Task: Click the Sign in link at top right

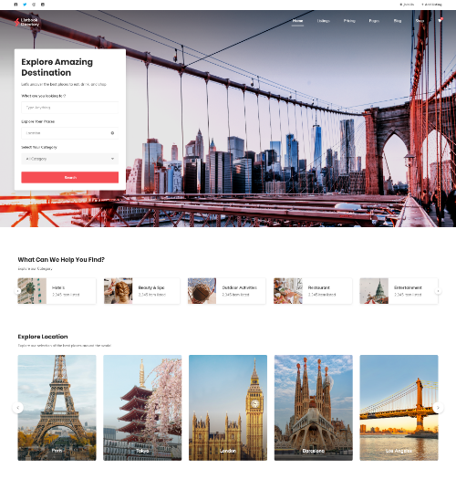Action: click(407, 5)
